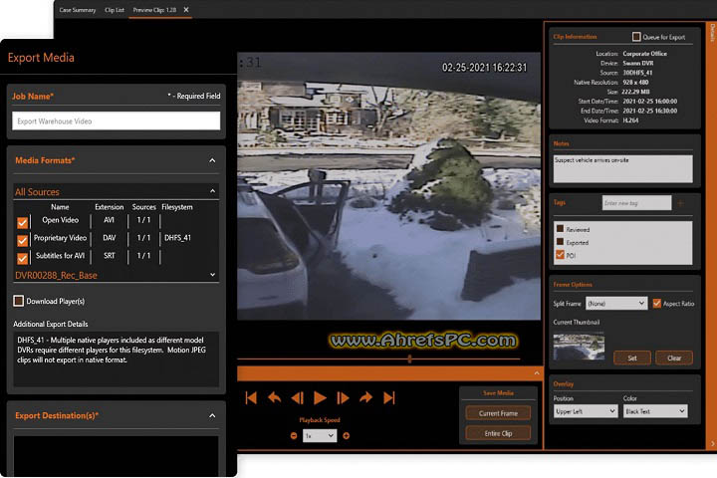Viewport: 717px width, 478px height.
Task: Click the Extension column header
Action: [110, 207]
